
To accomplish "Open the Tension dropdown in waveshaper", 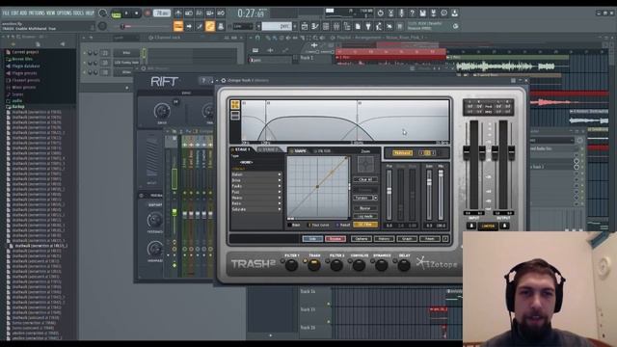I will click(365, 198).
